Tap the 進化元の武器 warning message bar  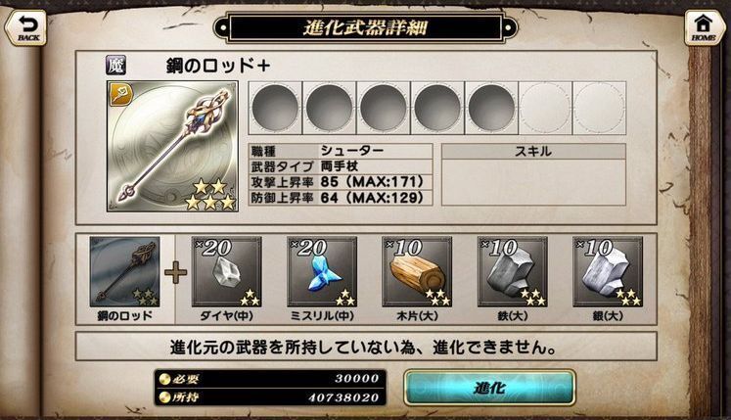[366, 347]
